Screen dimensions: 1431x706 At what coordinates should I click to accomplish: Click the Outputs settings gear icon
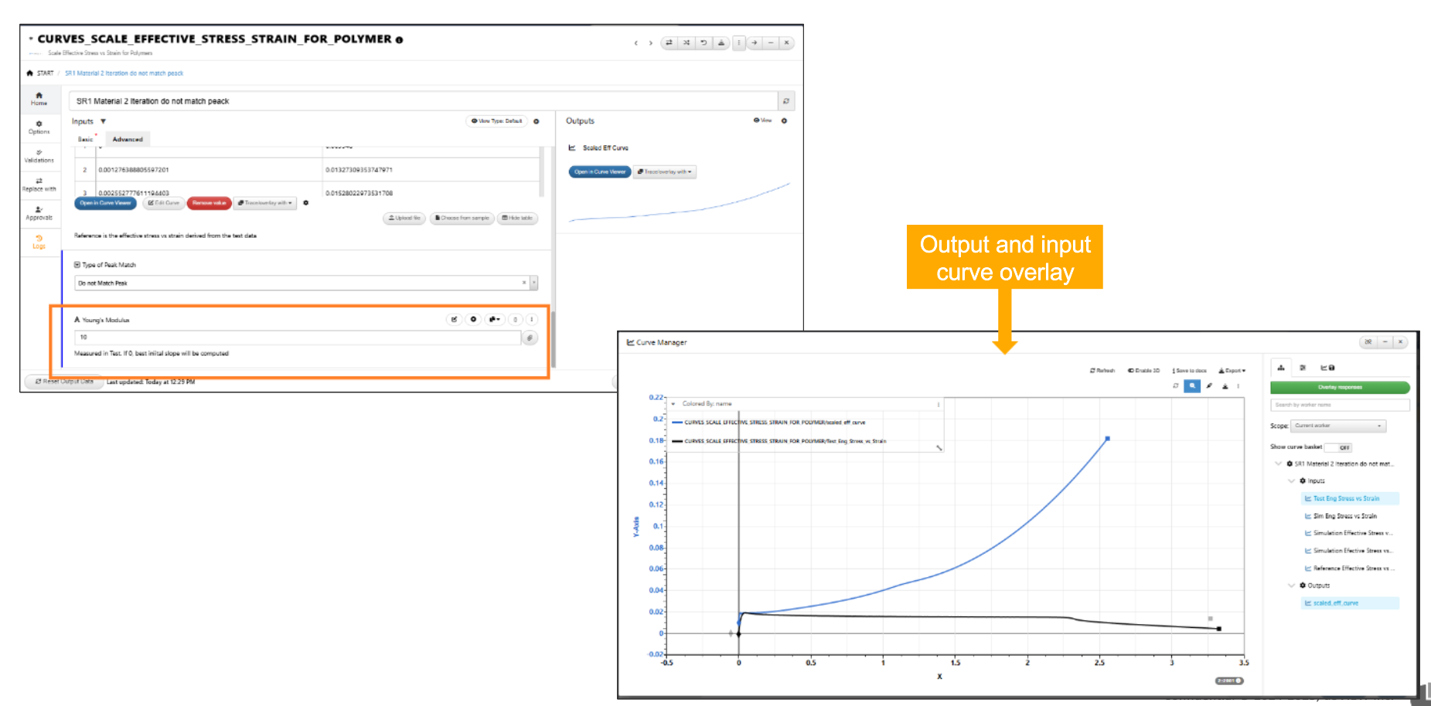coord(784,120)
